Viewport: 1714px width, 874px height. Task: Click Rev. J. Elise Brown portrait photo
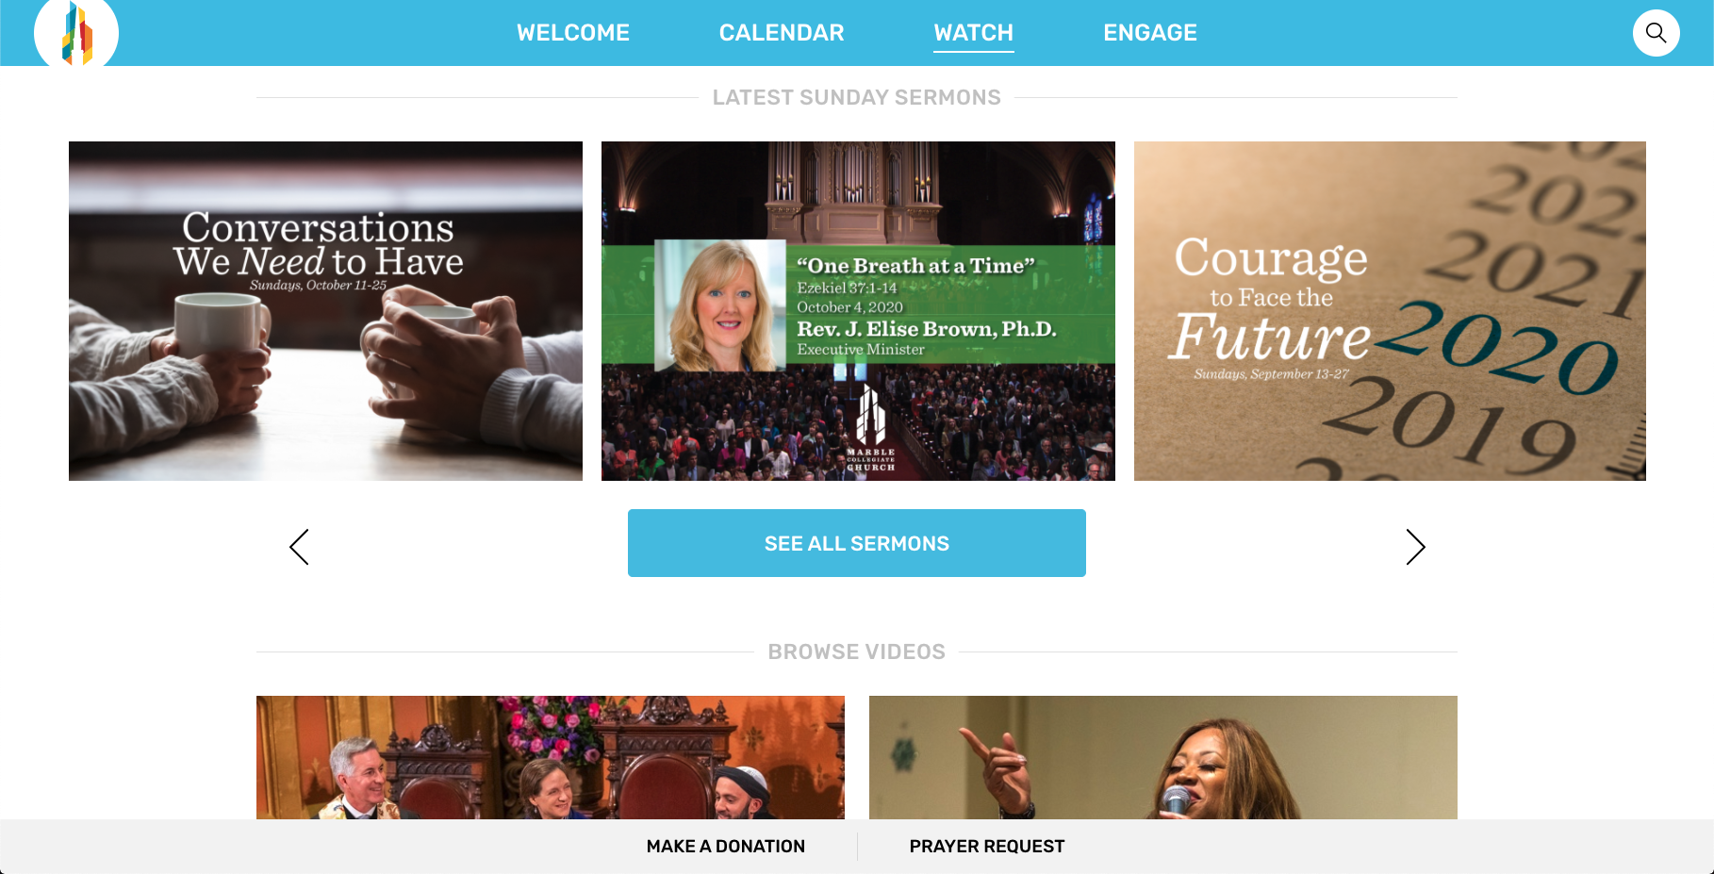pos(720,305)
